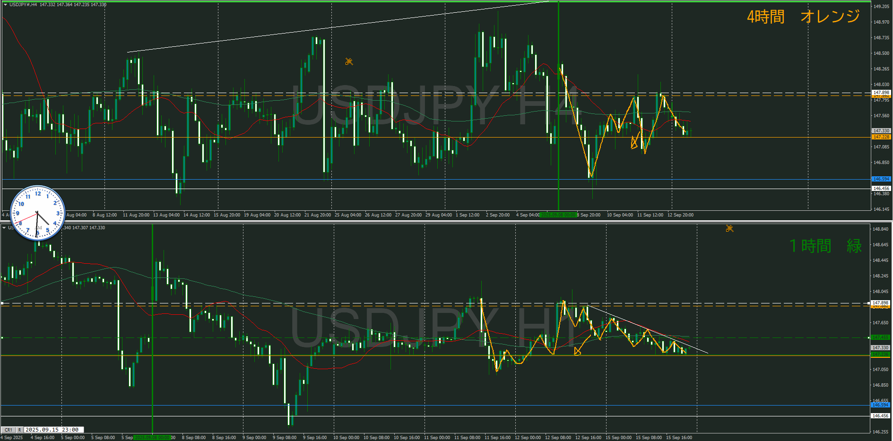893x441 pixels.
Task: Click the green 2025.09.08 00:00 date tag in H1 axis
Action: [152, 438]
